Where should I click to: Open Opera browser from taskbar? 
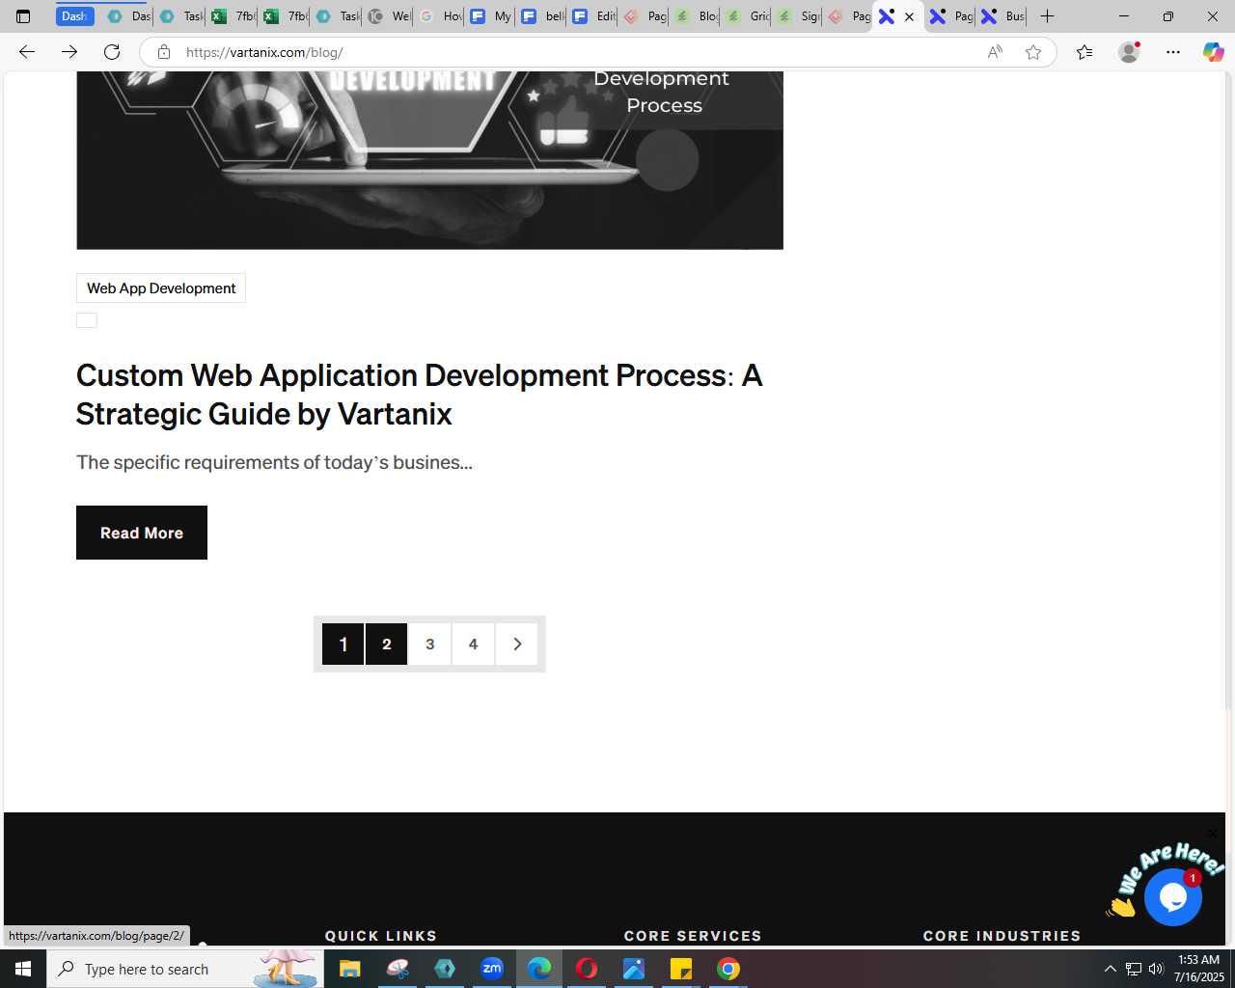(x=587, y=969)
